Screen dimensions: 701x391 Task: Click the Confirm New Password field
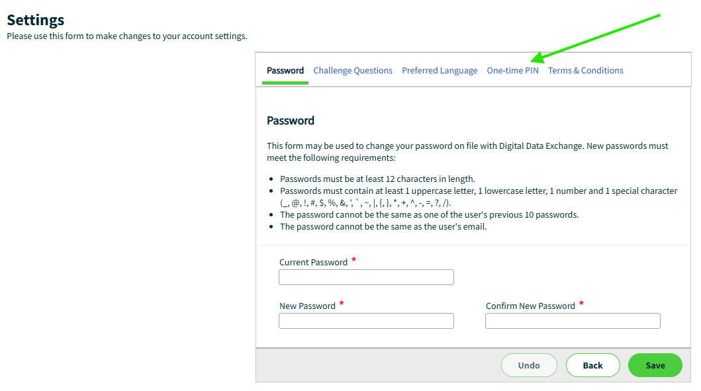coord(573,321)
